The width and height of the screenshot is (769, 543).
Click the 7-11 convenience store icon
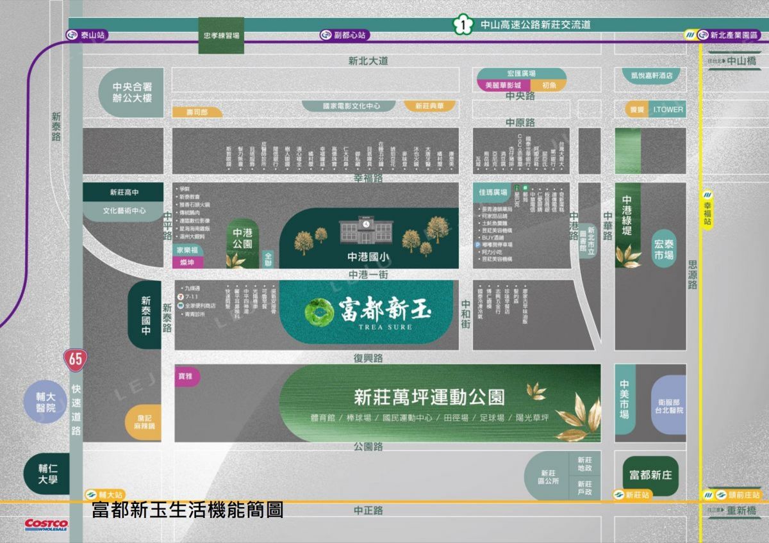(x=181, y=298)
